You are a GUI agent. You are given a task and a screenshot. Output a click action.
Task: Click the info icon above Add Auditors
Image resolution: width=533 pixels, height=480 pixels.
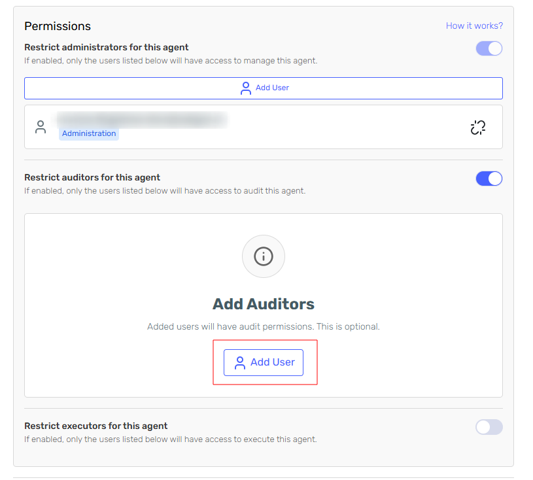point(264,256)
